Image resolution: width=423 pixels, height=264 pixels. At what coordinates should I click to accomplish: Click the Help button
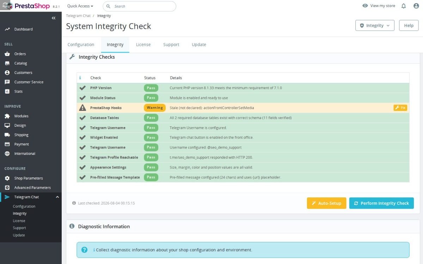[x=409, y=25]
